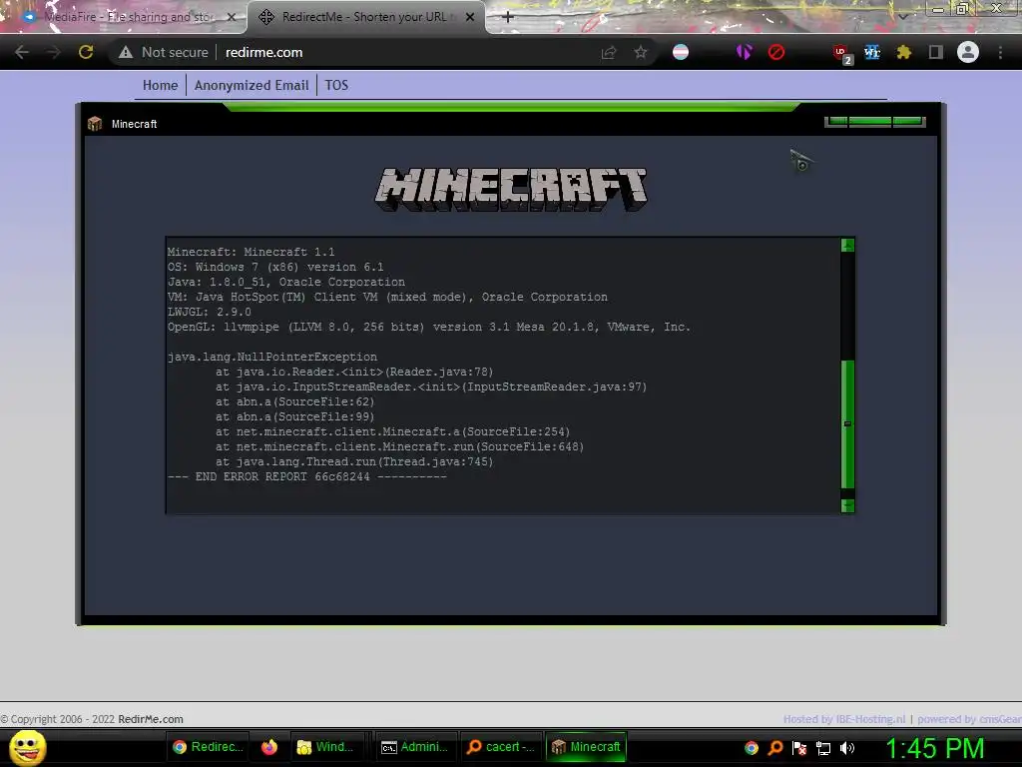Close the RedirectMe tab
Screen dimensions: 1022x767
tap(470, 17)
